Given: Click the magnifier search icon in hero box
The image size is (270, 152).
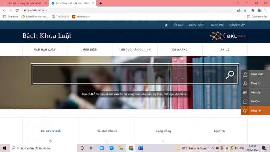Looking at the screenshot, I should [230, 75].
